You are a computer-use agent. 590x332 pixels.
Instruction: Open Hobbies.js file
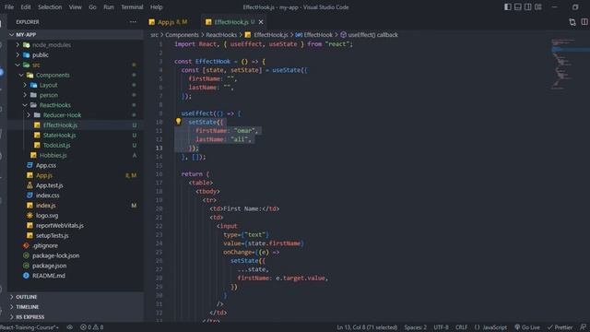[x=76, y=155]
